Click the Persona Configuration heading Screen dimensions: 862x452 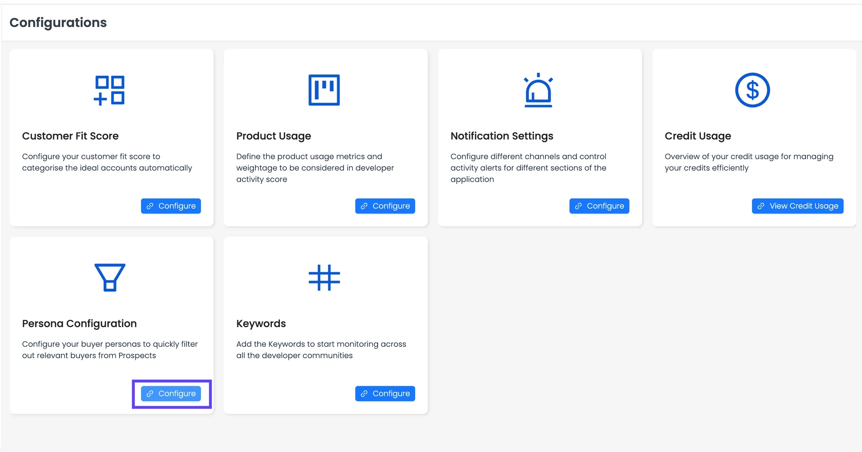pos(79,324)
